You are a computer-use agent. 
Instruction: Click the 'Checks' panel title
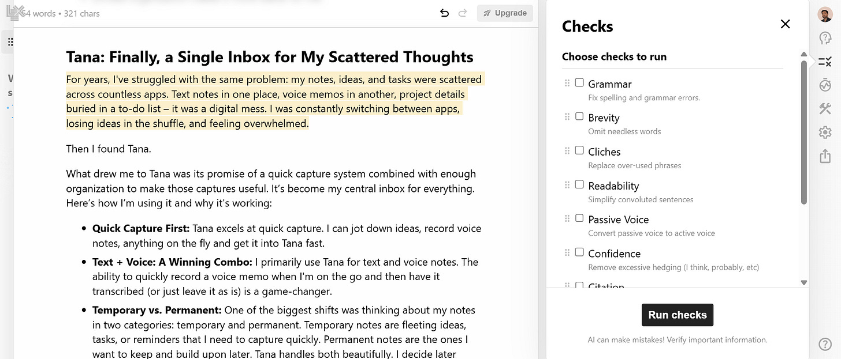click(x=587, y=27)
